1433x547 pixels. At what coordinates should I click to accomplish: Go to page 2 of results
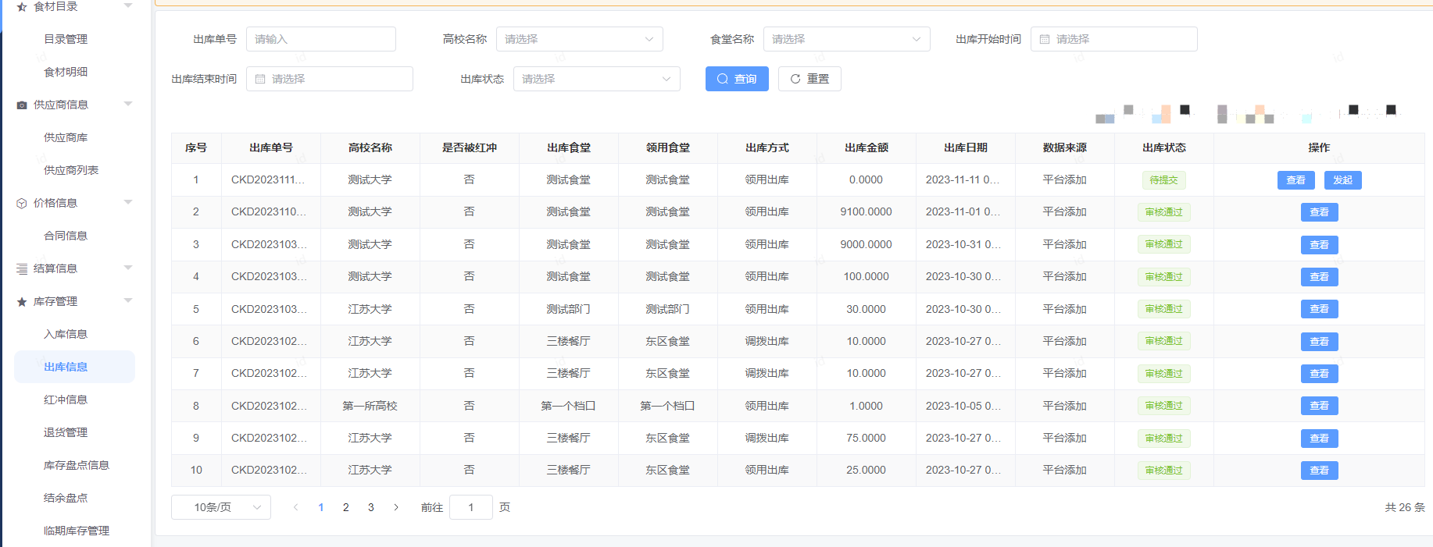pyautogui.click(x=346, y=507)
